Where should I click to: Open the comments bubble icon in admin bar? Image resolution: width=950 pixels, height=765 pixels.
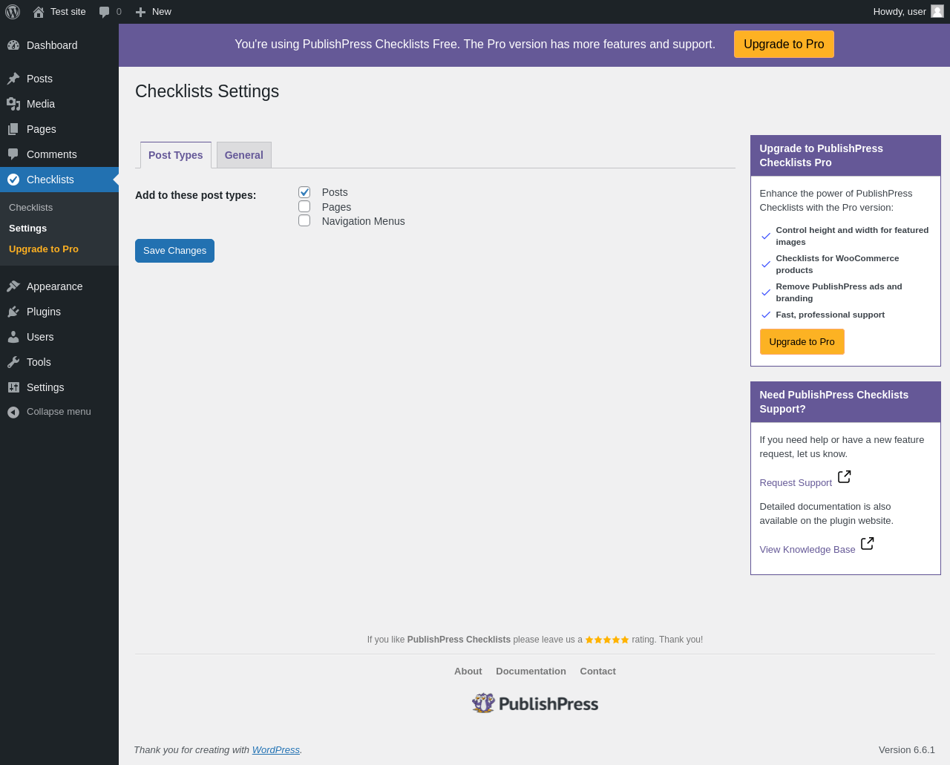click(105, 12)
